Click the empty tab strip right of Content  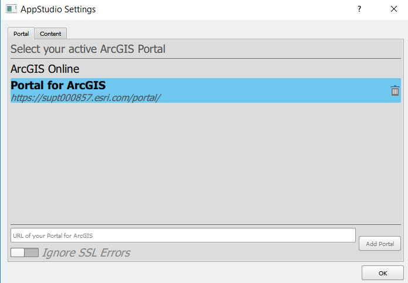234,33
